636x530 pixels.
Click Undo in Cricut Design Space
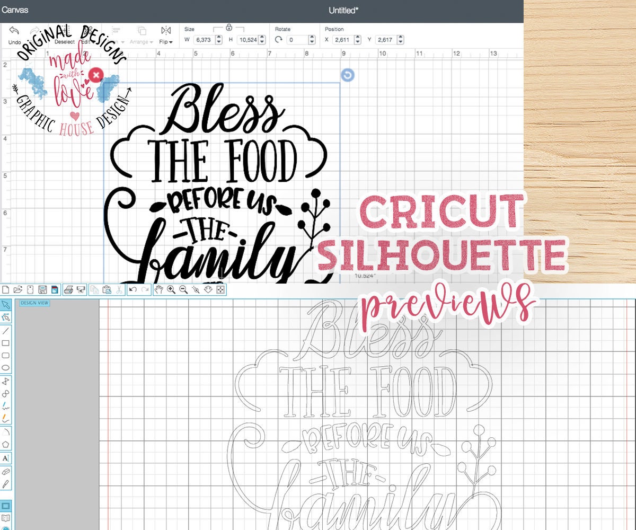pyautogui.click(x=14, y=33)
